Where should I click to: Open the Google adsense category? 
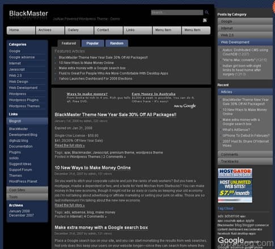[22, 57]
